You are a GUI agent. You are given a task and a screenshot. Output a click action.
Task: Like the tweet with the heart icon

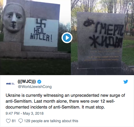pyautogui.click(x=8, y=121)
